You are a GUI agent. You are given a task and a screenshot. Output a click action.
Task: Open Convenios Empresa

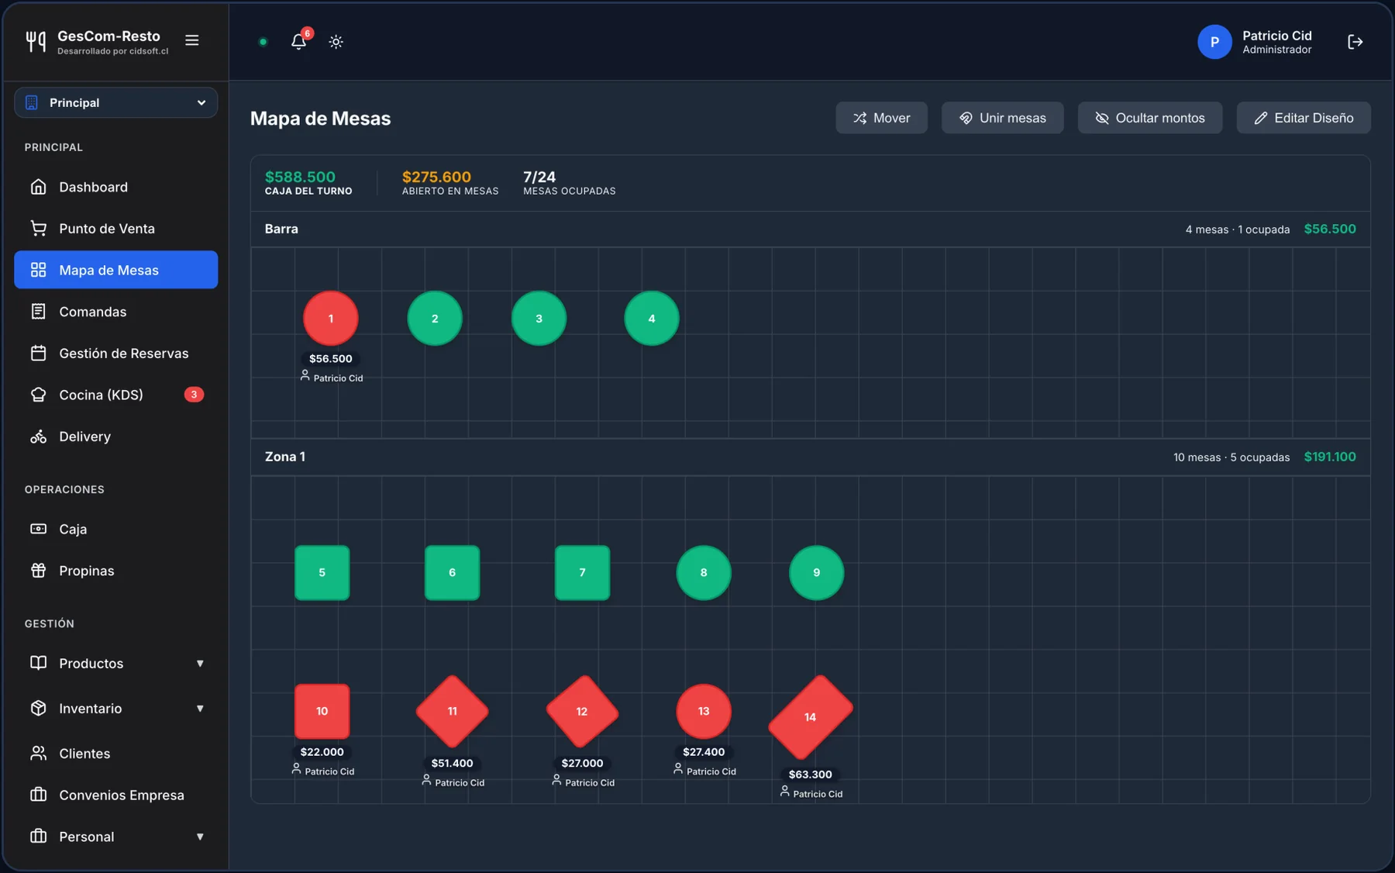coord(115,795)
